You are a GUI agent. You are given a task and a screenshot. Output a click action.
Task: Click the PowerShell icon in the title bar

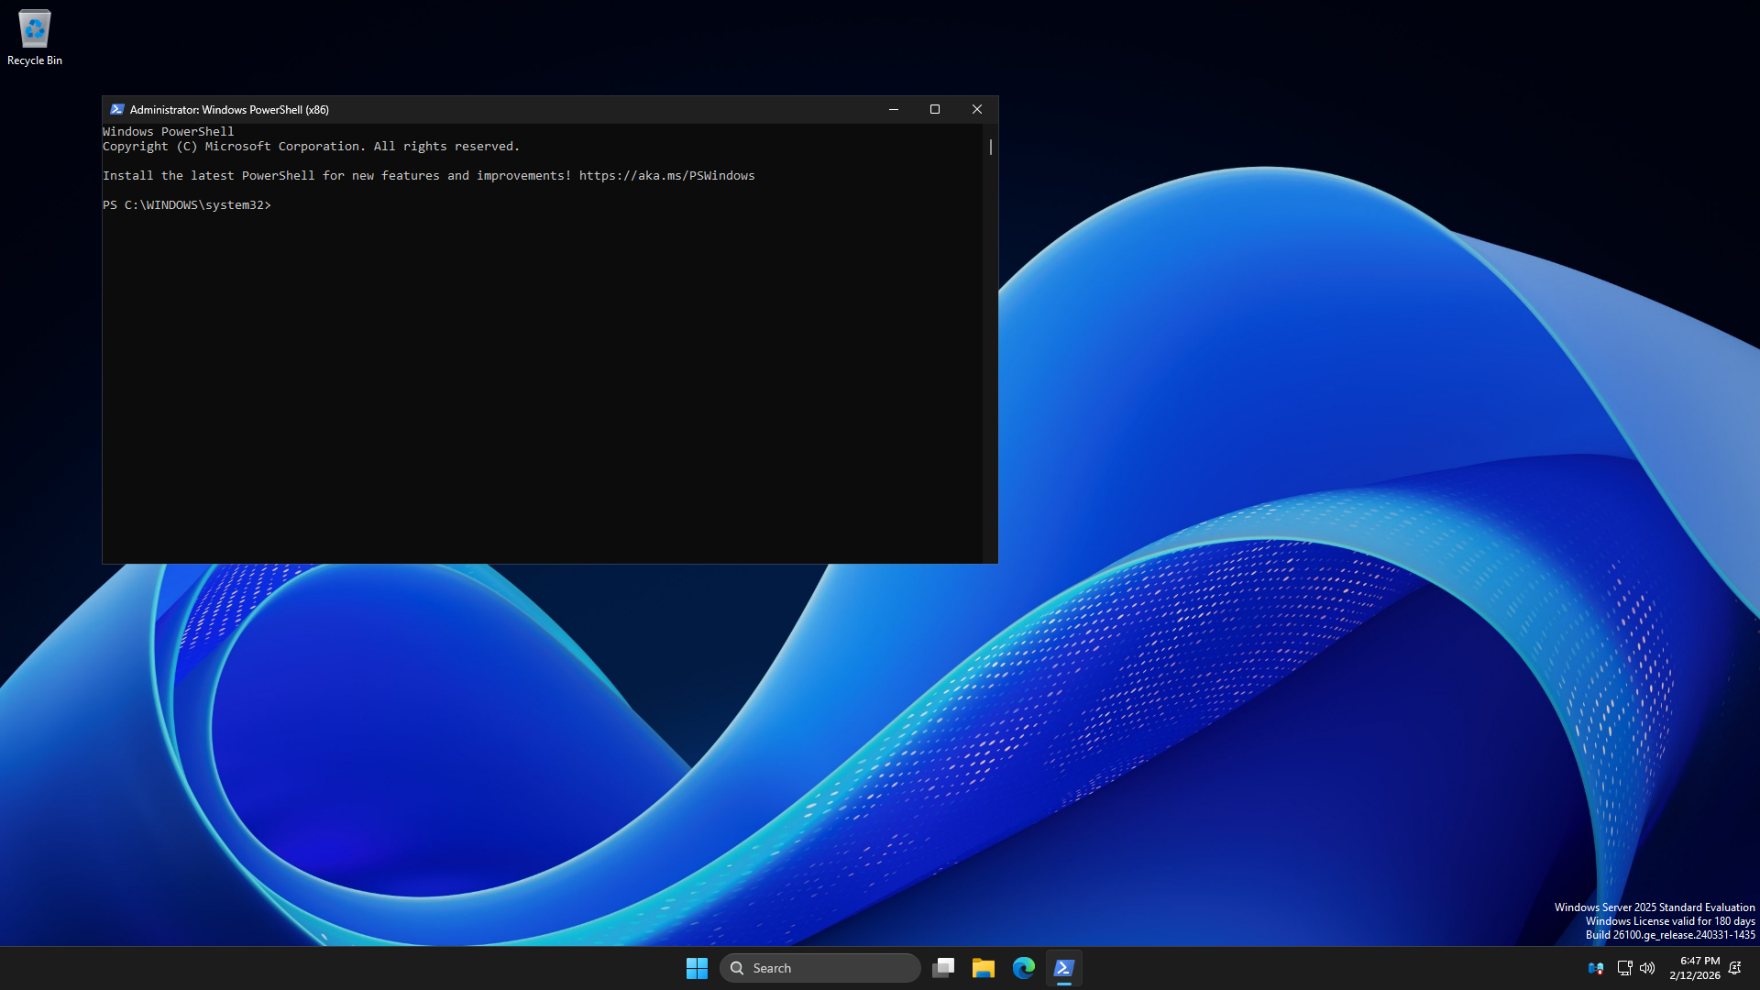point(116,109)
